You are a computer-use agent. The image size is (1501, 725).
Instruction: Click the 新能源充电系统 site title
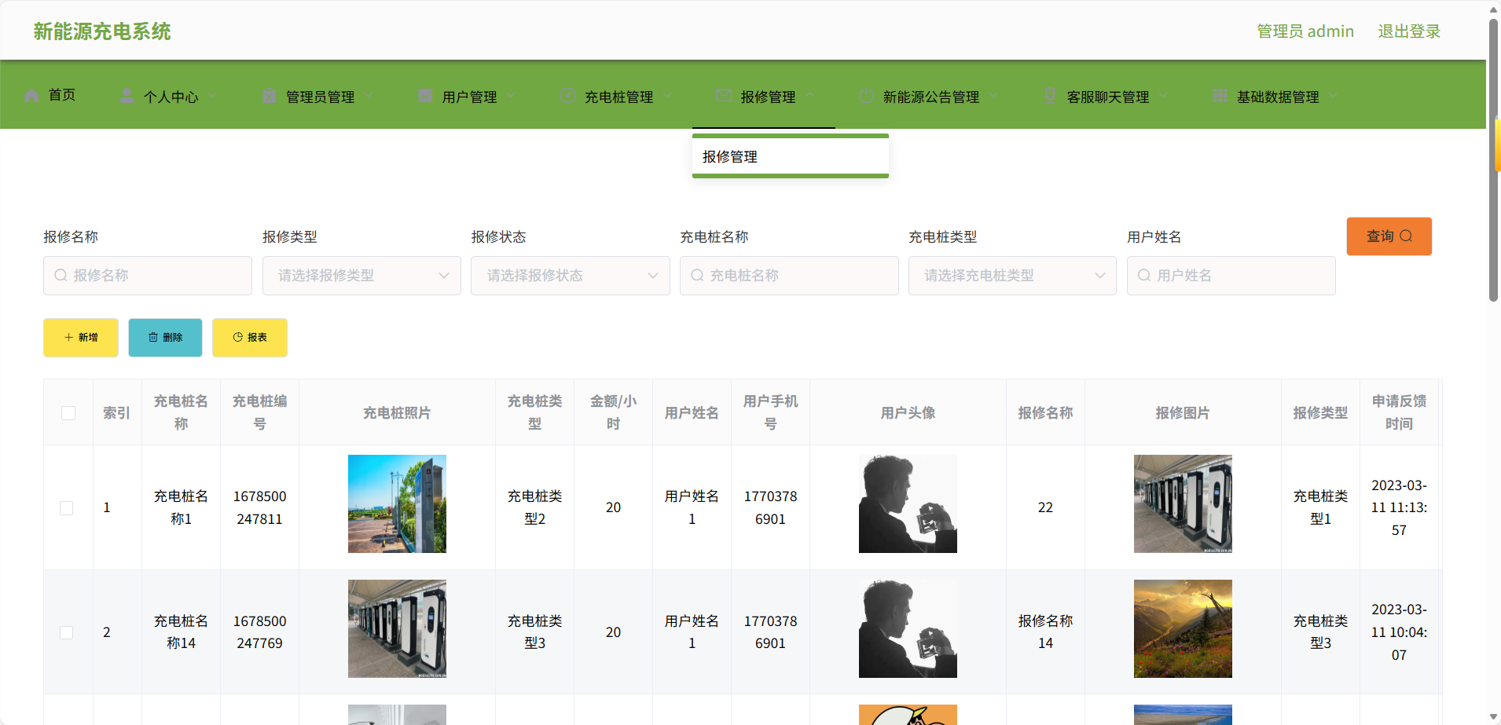pos(102,31)
